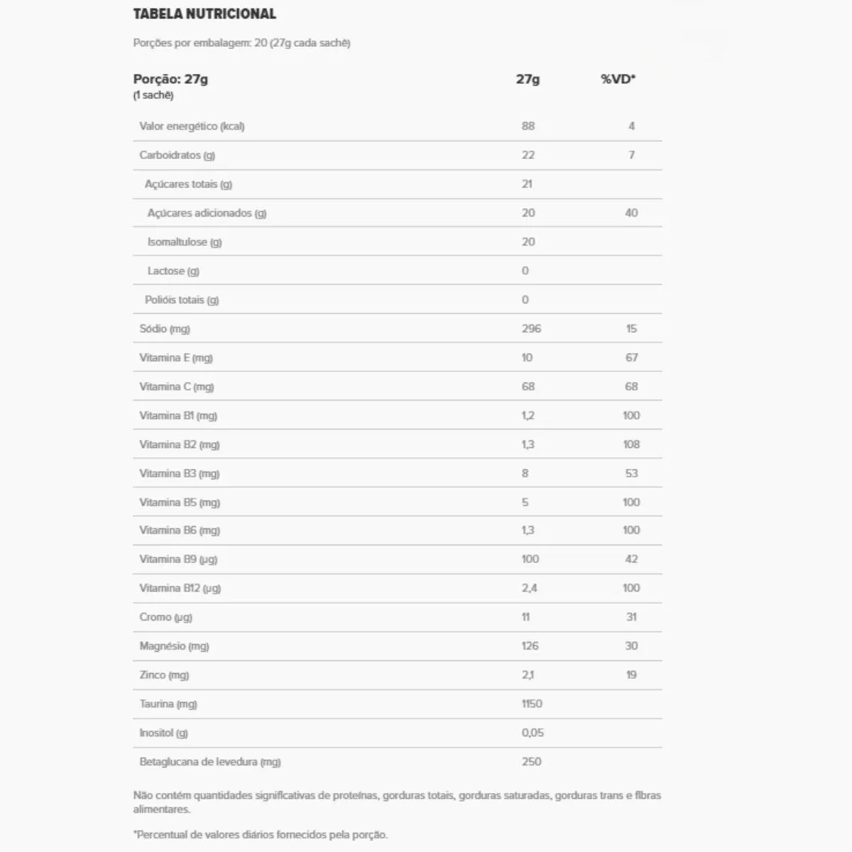Image resolution: width=852 pixels, height=852 pixels.
Task: Click the Carboidratos (g) row label
Action: tap(177, 155)
